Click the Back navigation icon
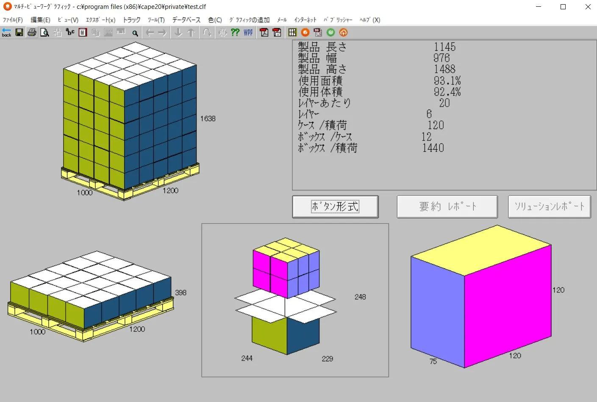Viewport: 597px width, 402px height. pos(7,33)
